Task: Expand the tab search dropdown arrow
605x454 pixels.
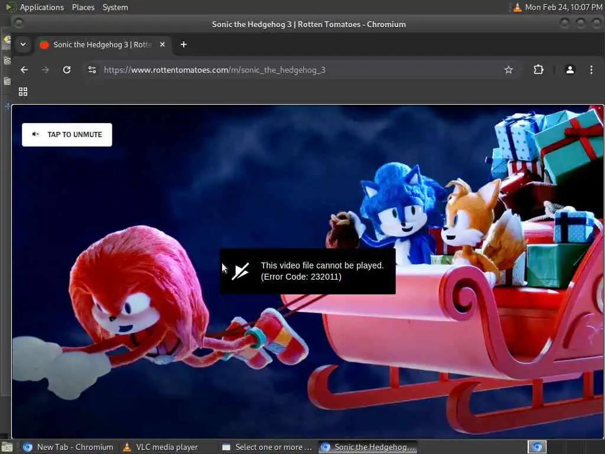Action: tap(23, 44)
